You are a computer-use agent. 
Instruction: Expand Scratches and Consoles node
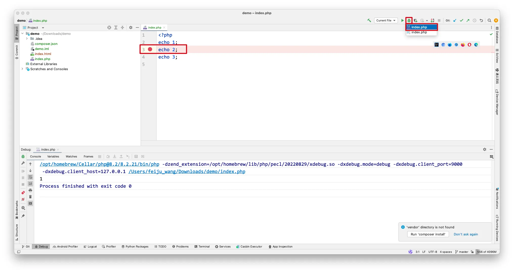(22, 69)
